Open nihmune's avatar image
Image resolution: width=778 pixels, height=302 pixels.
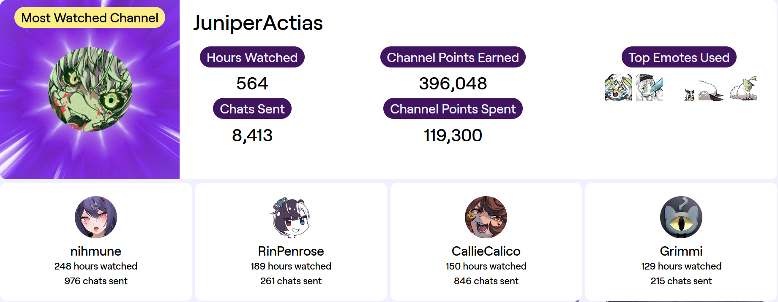tap(96, 217)
